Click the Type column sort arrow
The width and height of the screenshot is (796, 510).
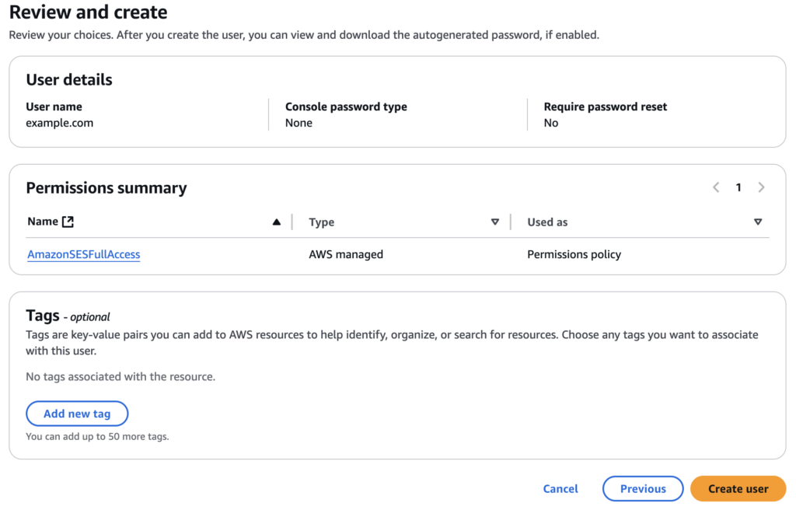click(495, 222)
